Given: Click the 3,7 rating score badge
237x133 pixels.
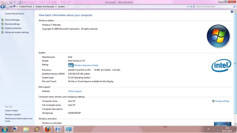Looking at the screenshot, I should tap(71, 65).
